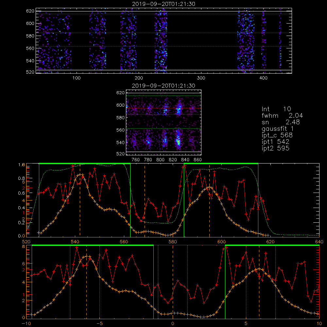327x327 pixels.
Task: Click the small zoomed spectrogram image
Action: (x=163, y=122)
